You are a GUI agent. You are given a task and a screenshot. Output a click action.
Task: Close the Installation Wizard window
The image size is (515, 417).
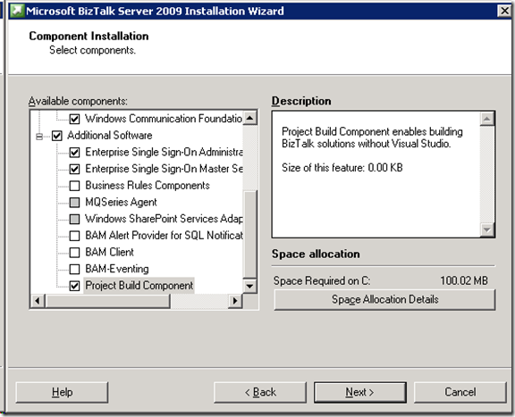click(505, 11)
